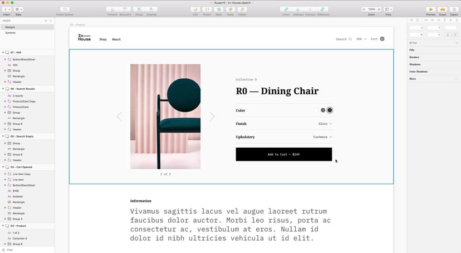
Task: Open the Finish Gloss dropdown
Action: [325, 124]
